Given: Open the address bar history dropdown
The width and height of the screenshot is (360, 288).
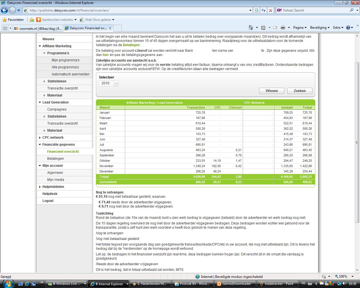Looking at the screenshot, I should coord(250,10).
